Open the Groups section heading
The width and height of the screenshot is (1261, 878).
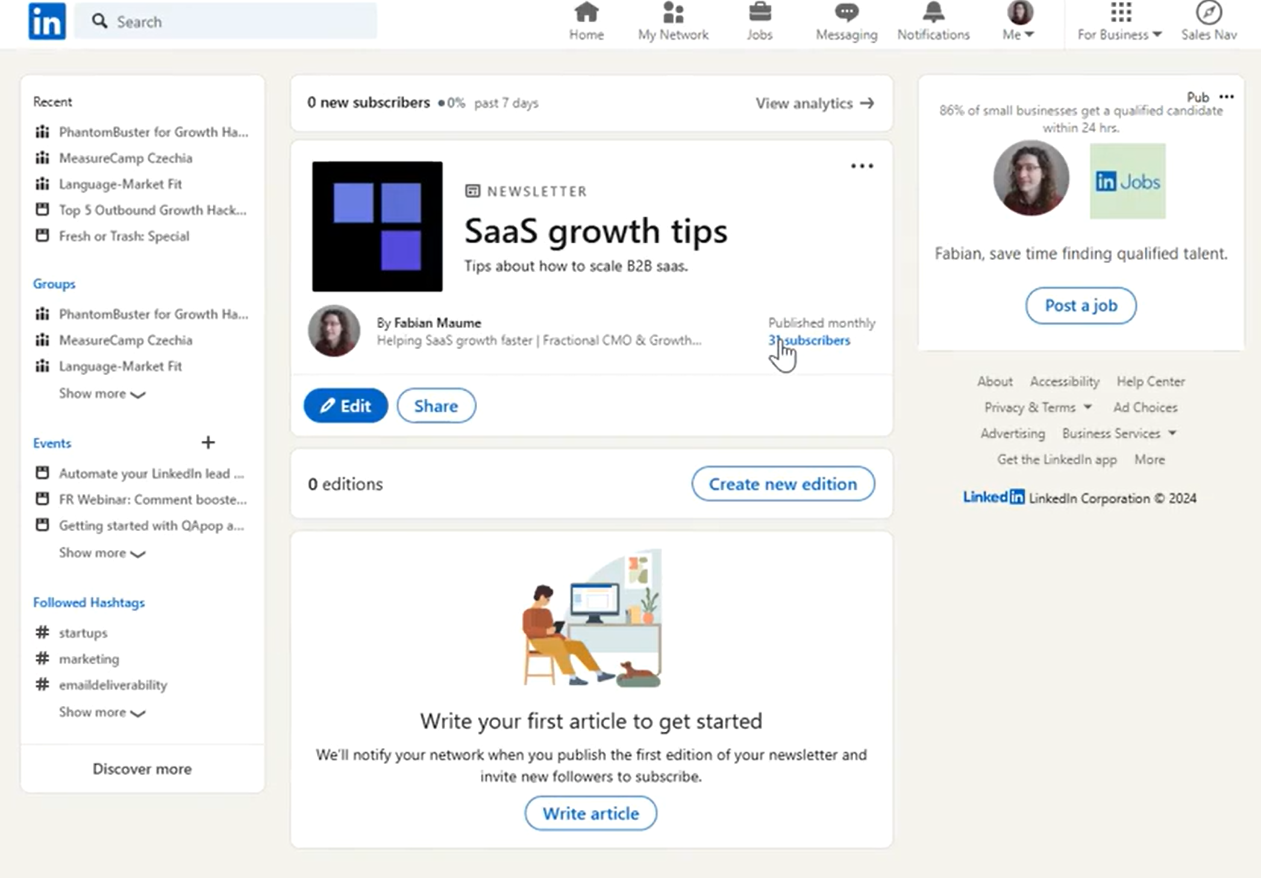pos(54,284)
